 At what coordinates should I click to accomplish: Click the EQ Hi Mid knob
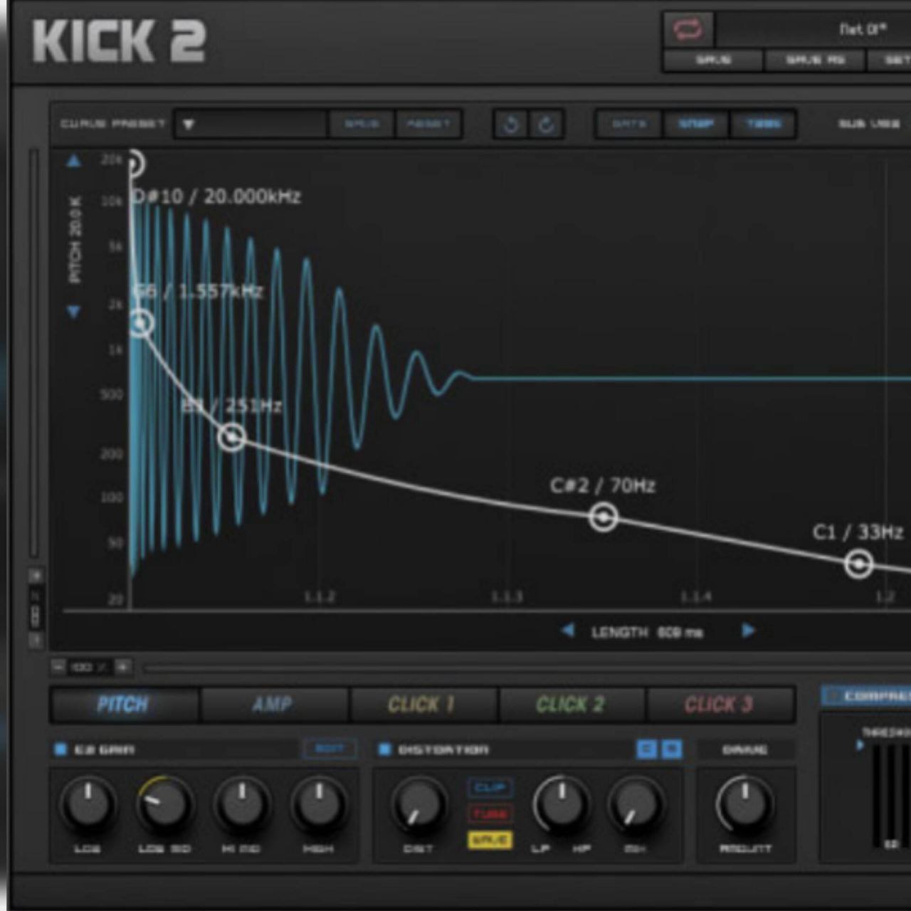click(x=242, y=804)
